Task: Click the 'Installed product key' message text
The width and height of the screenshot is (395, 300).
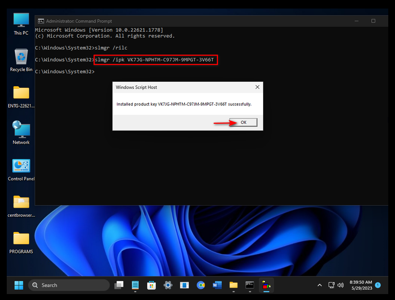Action: point(184,104)
